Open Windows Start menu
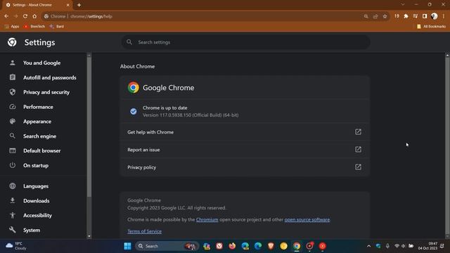 click(x=127, y=246)
